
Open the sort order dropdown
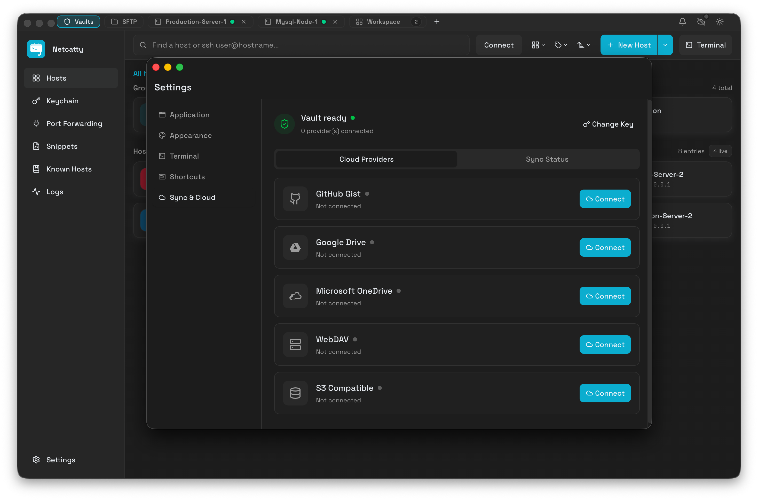584,45
